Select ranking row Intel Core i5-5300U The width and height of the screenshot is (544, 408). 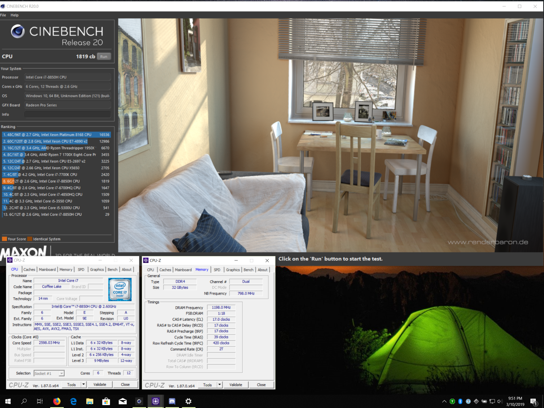click(56, 208)
